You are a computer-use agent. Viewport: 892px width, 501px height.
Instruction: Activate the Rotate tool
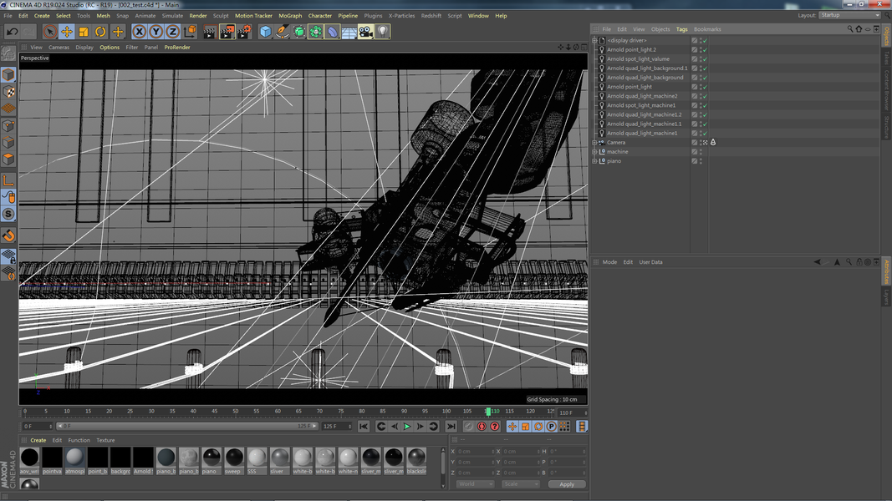click(x=100, y=32)
